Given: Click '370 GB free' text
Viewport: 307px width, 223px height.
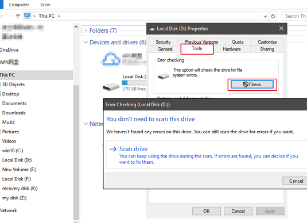Looking at the screenshot, I should [134, 89].
